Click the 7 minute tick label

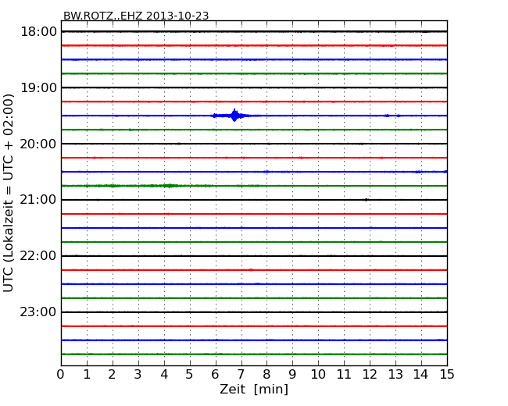click(241, 374)
